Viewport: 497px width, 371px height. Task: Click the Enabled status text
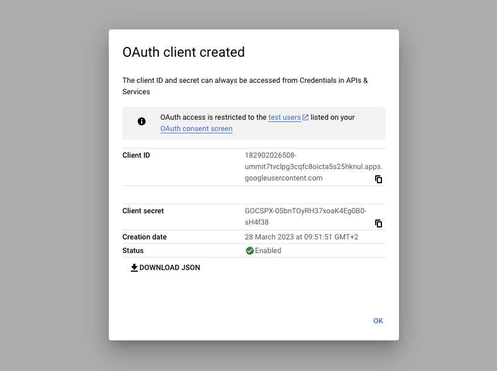click(268, 250)
